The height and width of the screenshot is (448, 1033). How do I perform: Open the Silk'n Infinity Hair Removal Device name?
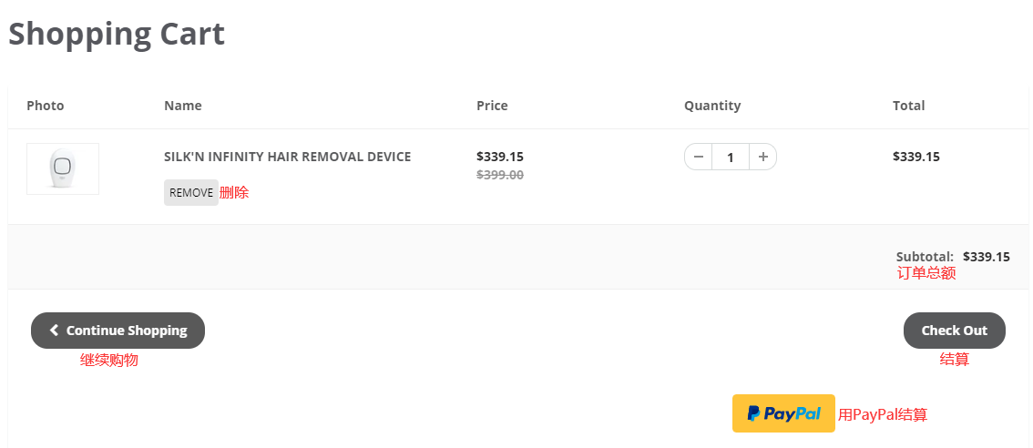coord(287,157)
